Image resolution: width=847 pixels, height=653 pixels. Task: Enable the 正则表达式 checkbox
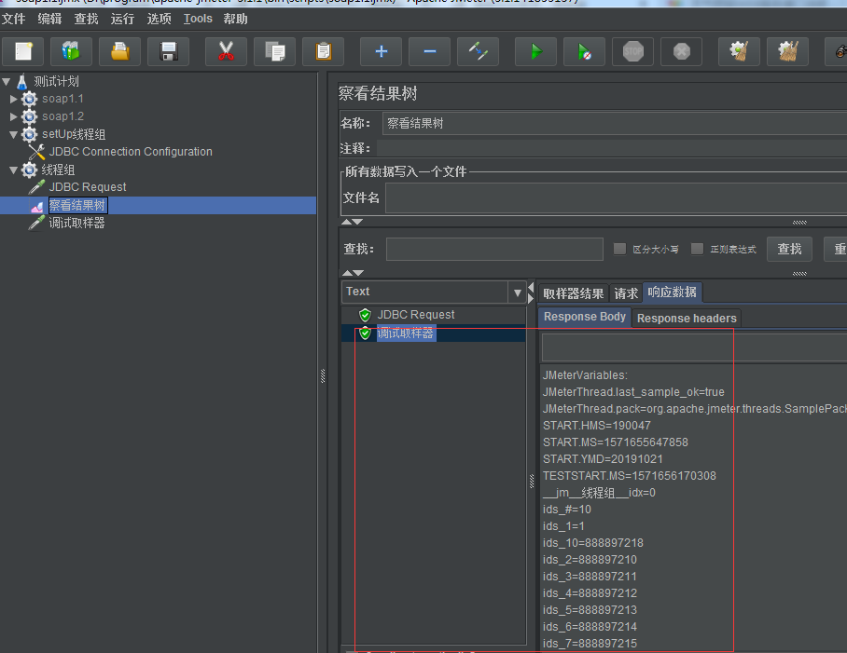click(697, 249)
